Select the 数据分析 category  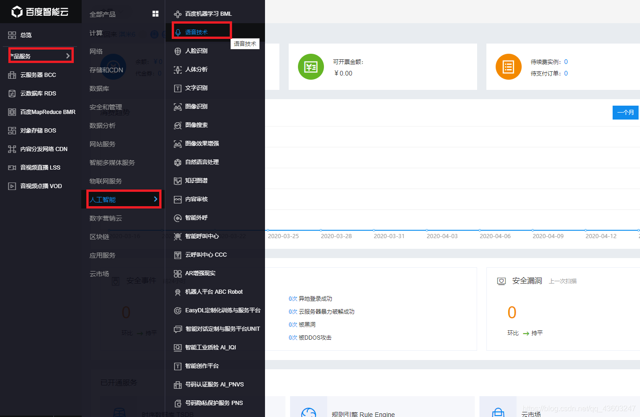point(103,126)
